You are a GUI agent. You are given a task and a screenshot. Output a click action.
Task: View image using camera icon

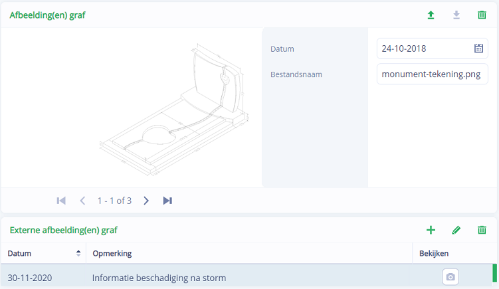point(450,277)
